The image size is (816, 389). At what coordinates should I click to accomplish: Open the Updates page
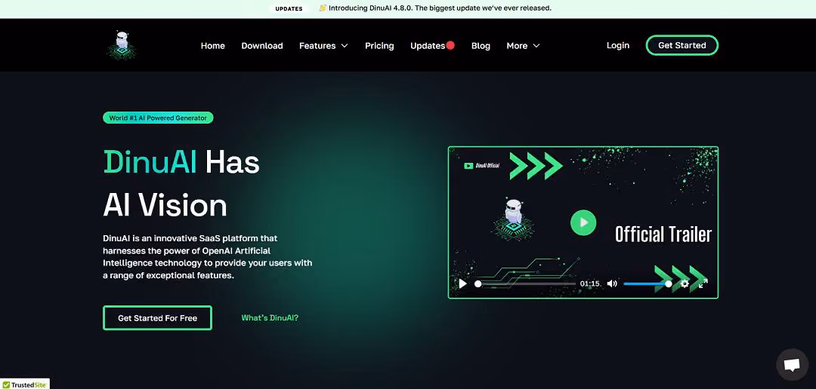(427, 46)
